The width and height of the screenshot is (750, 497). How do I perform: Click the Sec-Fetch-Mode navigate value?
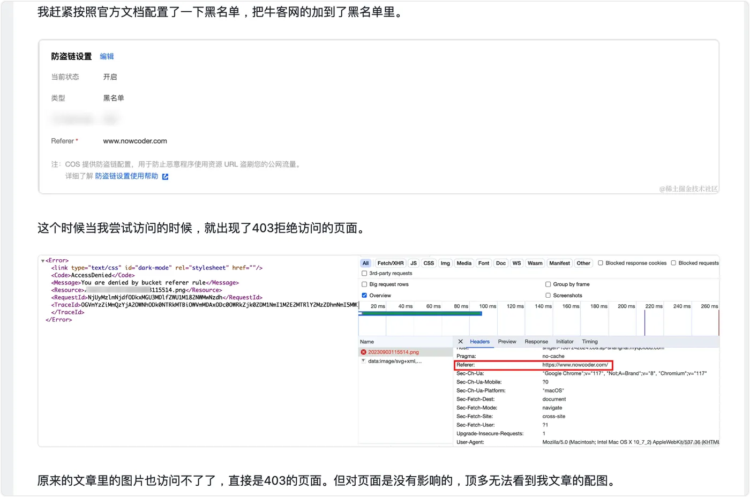(552, 408)
